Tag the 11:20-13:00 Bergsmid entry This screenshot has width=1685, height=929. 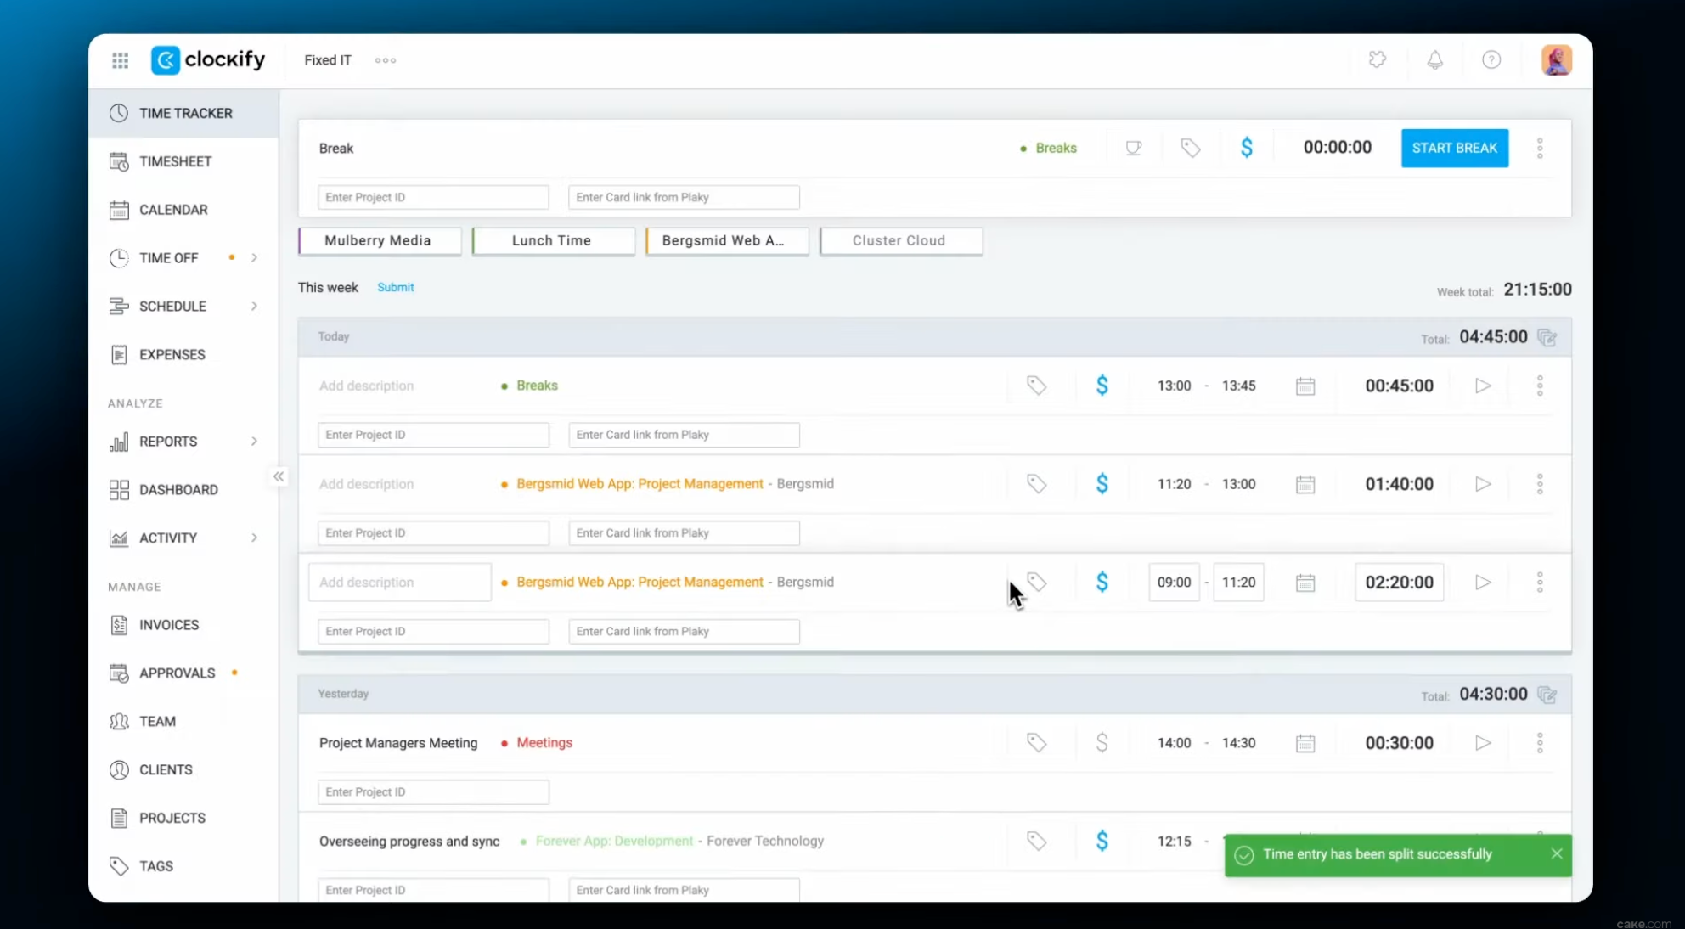coord(1036,484)
